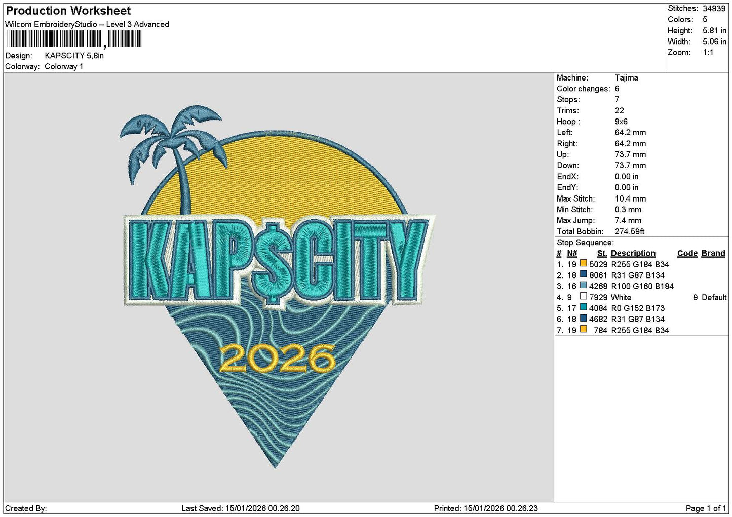Click the 'EndX:' label
The image size is (732, 517).
tap(567, 177)
